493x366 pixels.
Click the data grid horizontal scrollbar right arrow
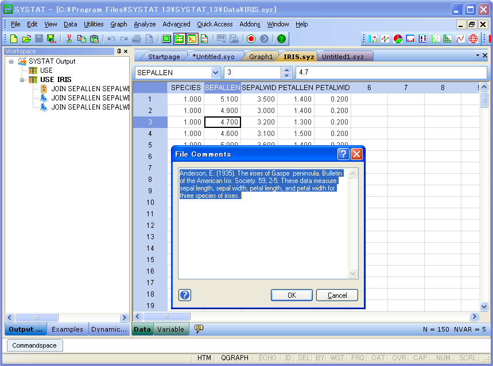tap(475, 316)
